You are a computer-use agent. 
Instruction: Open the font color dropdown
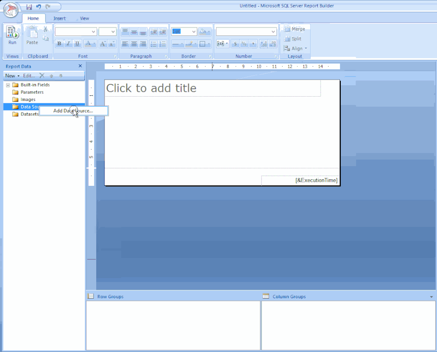click(x=90, y=44)
